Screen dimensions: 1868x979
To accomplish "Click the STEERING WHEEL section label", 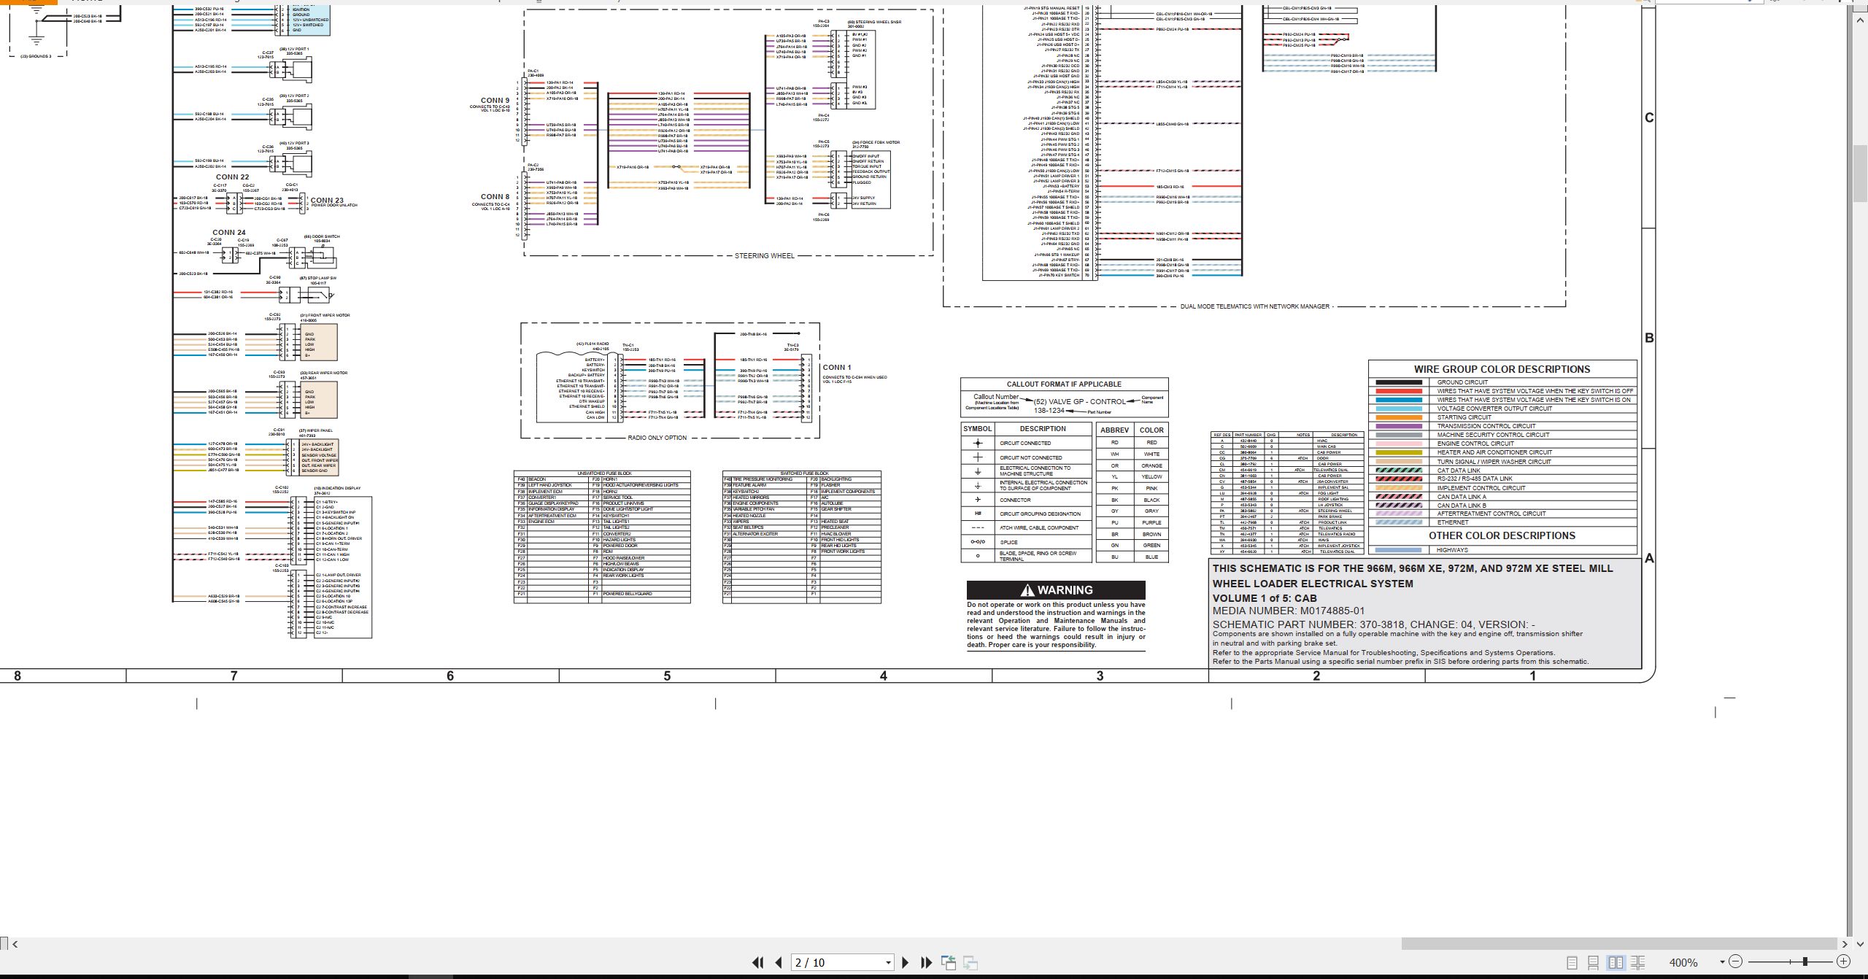I will coord(764,256).
